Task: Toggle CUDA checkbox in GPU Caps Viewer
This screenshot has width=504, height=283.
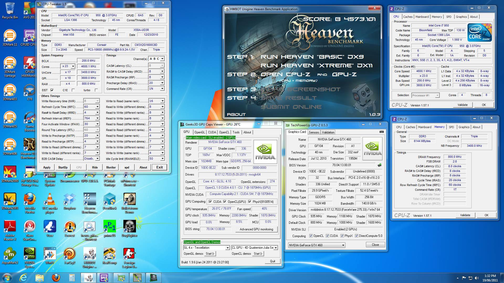Action: (210, 202)
